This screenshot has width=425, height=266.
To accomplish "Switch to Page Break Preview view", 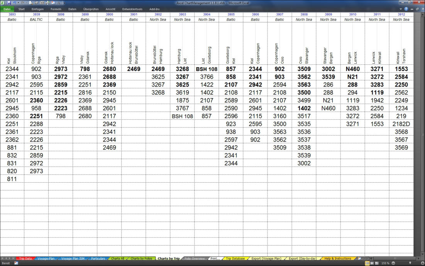I will point(377,263).
